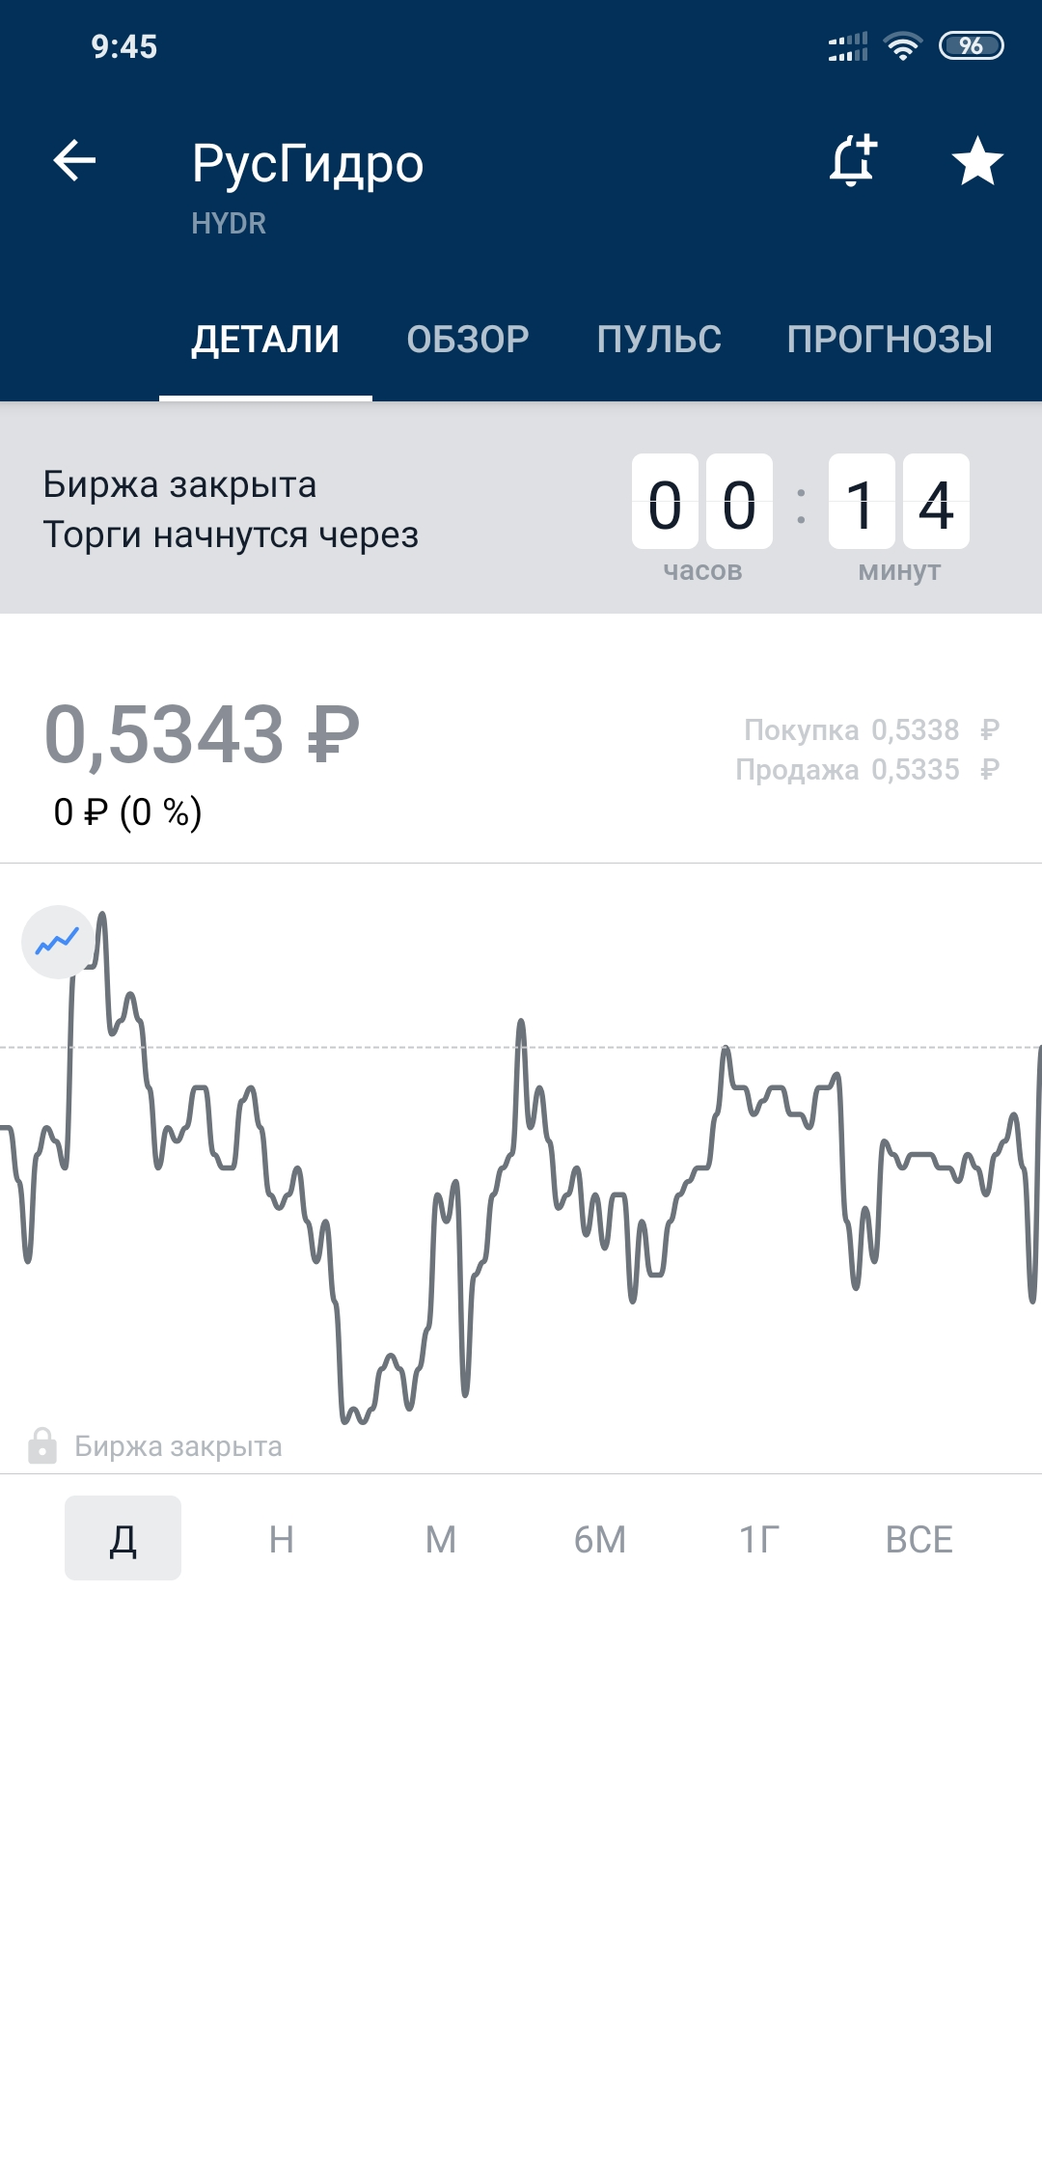Show the ВСЕ all-time chart period

point(919,1539)
